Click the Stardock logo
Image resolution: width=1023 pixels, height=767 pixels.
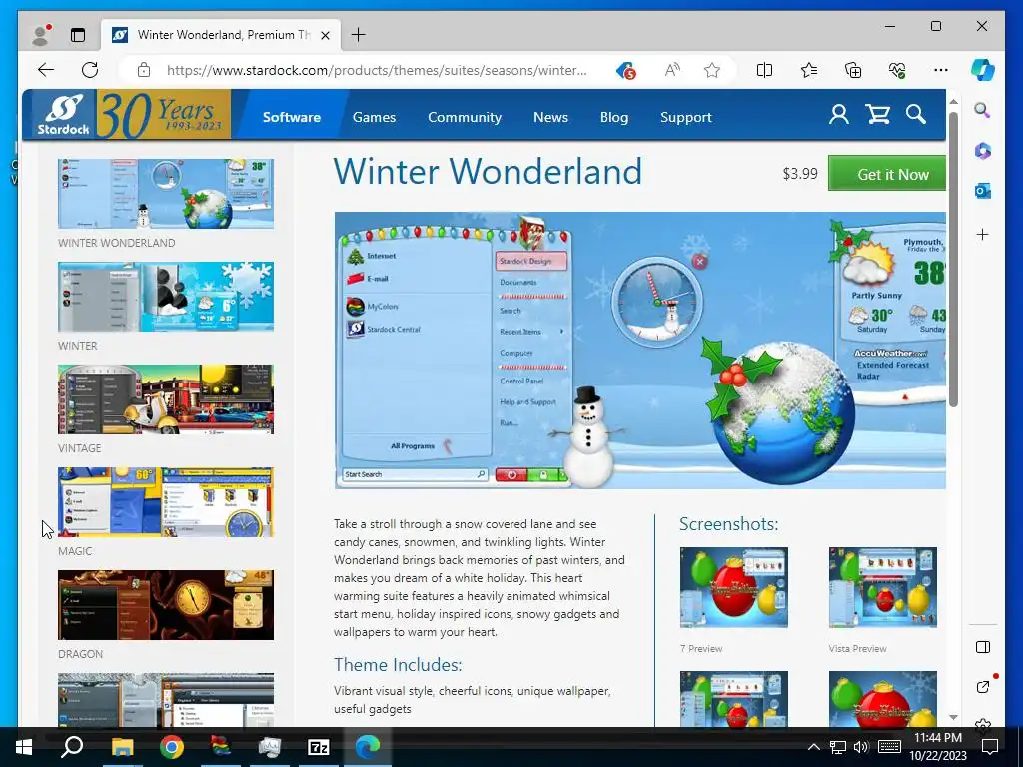[63, 115]
